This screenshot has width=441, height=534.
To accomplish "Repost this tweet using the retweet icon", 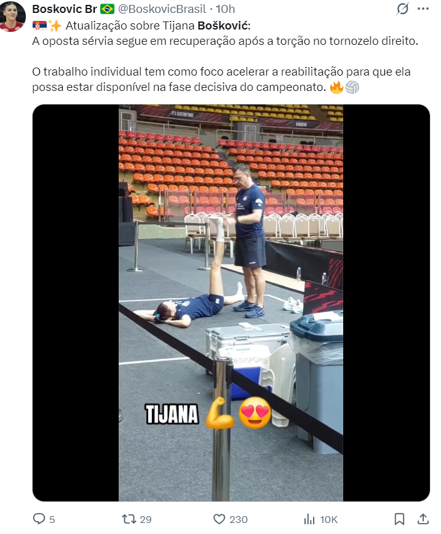I will 129,519.
